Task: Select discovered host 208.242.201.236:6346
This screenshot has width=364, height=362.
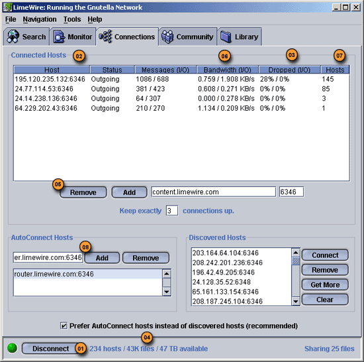Action: point(242,263)
